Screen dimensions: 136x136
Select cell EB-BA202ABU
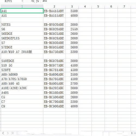pos(54,88)
